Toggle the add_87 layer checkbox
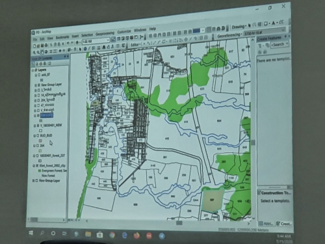The width and height of the screenshot is (325, 244). 39,75
